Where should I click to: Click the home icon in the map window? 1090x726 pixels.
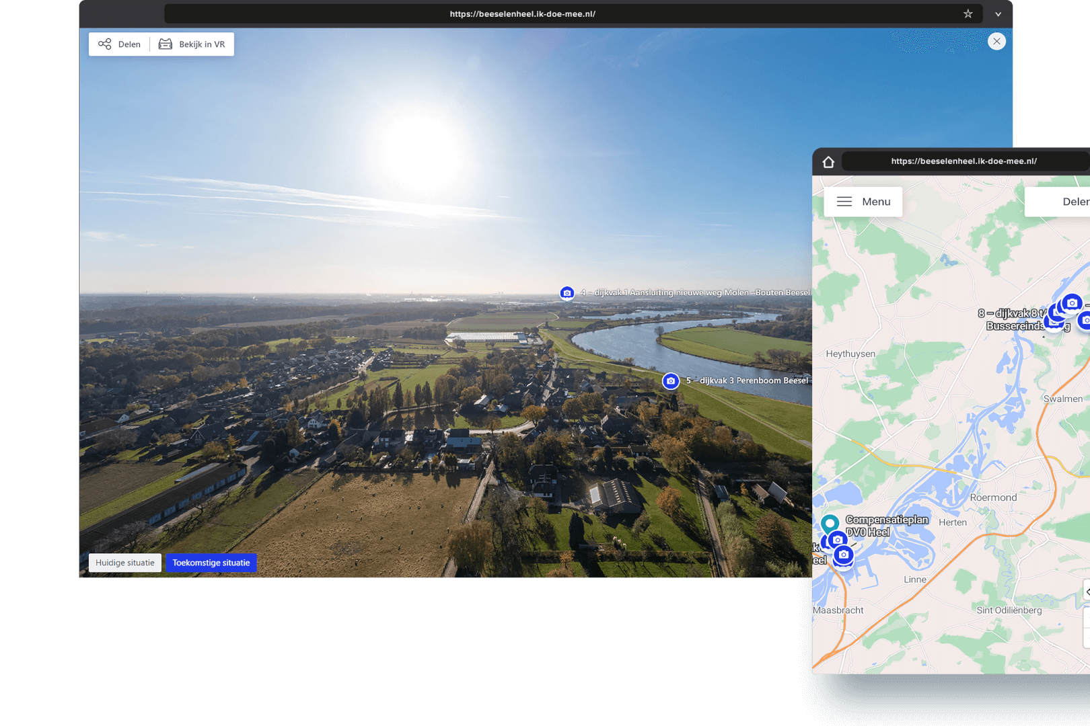point(828,162)
